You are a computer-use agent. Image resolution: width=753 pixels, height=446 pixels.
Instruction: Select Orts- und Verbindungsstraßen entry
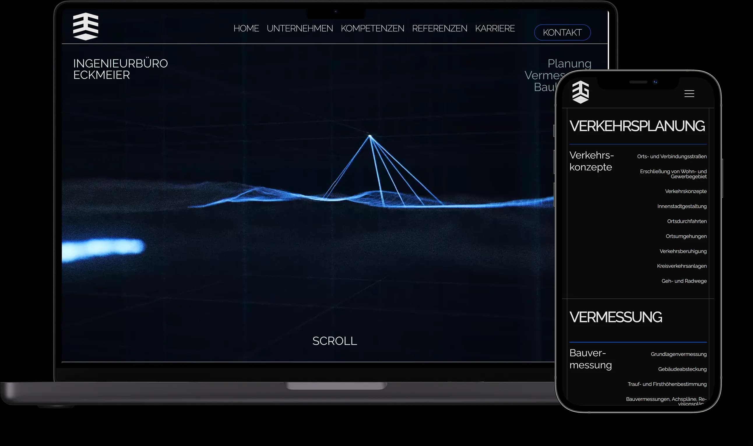672,156
